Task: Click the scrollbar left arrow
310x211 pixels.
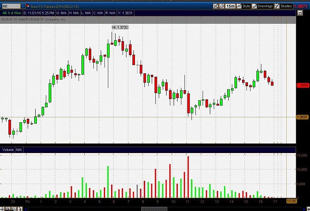Action: (x=26, y=209)
